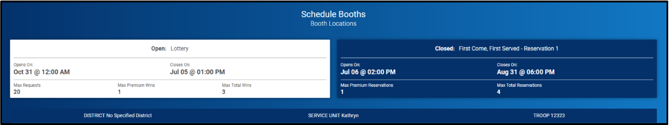Click the Max Premium Wins value
The image size is (669, 125).
coord(119,92)
